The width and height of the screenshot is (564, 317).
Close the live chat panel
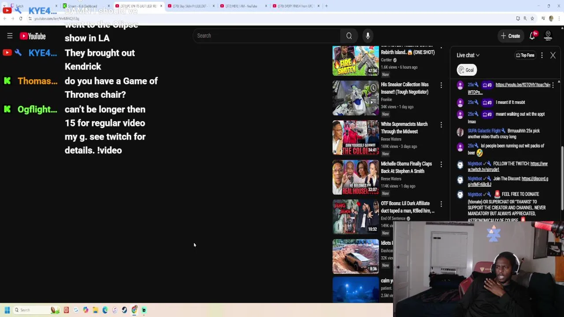(553, 55)
